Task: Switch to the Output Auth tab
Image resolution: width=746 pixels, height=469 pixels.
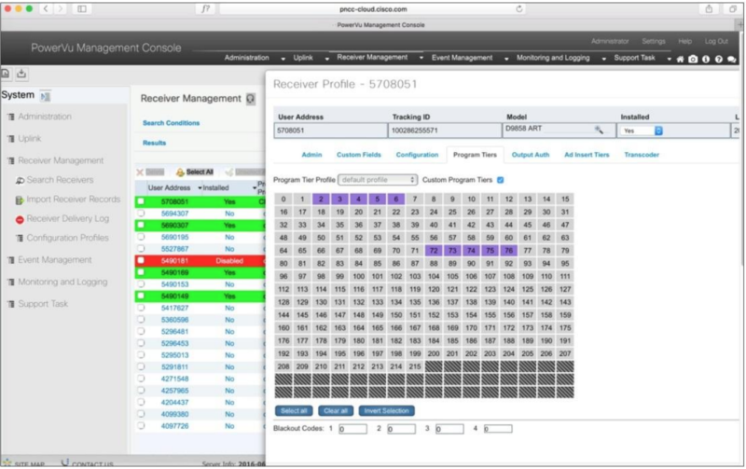Action: point(530,155)
